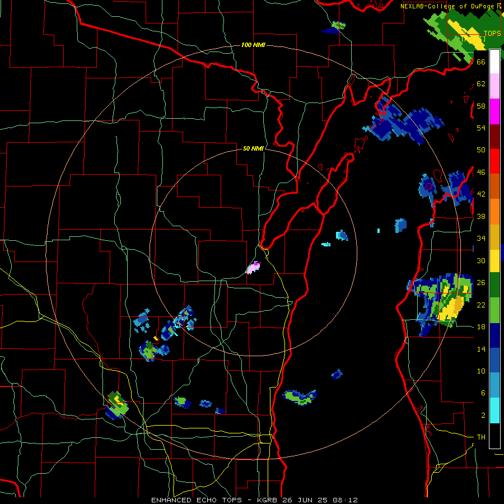The height and width of the screenshot is (504, 504).
Task: Click the green-yellow cell at lower left
Action: (x=116, y=405)
